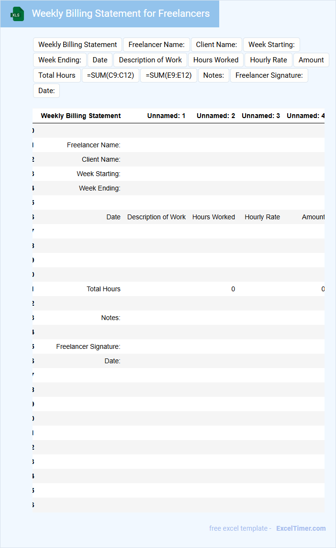Select the 'Hours Worked' table cell

(x=213, y=217)
